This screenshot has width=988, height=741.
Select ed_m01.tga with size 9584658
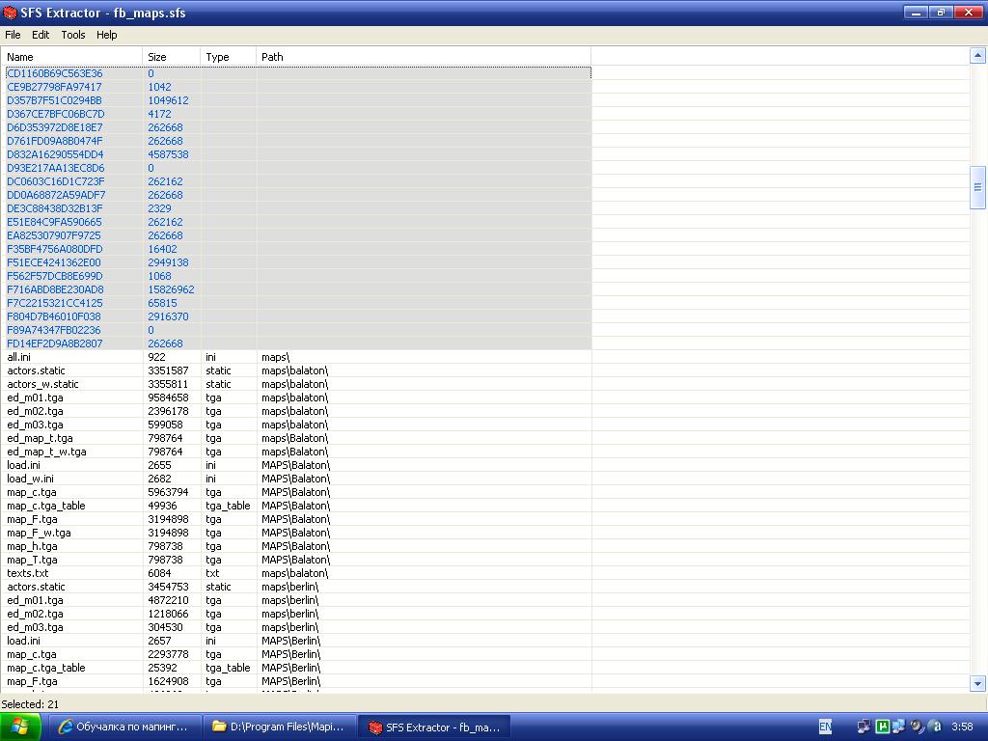pos(296,398)
